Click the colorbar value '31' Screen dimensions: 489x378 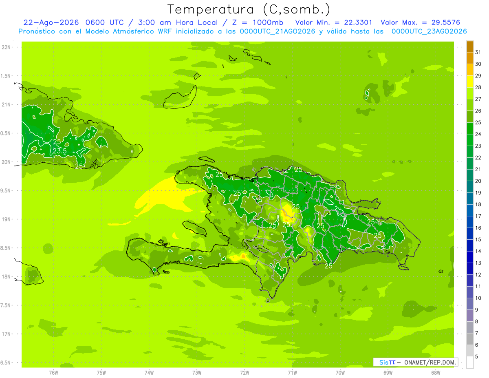478,52
